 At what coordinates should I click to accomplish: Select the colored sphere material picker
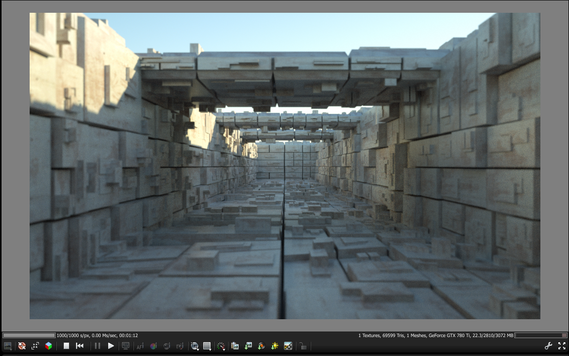click(x=154, y=346)
